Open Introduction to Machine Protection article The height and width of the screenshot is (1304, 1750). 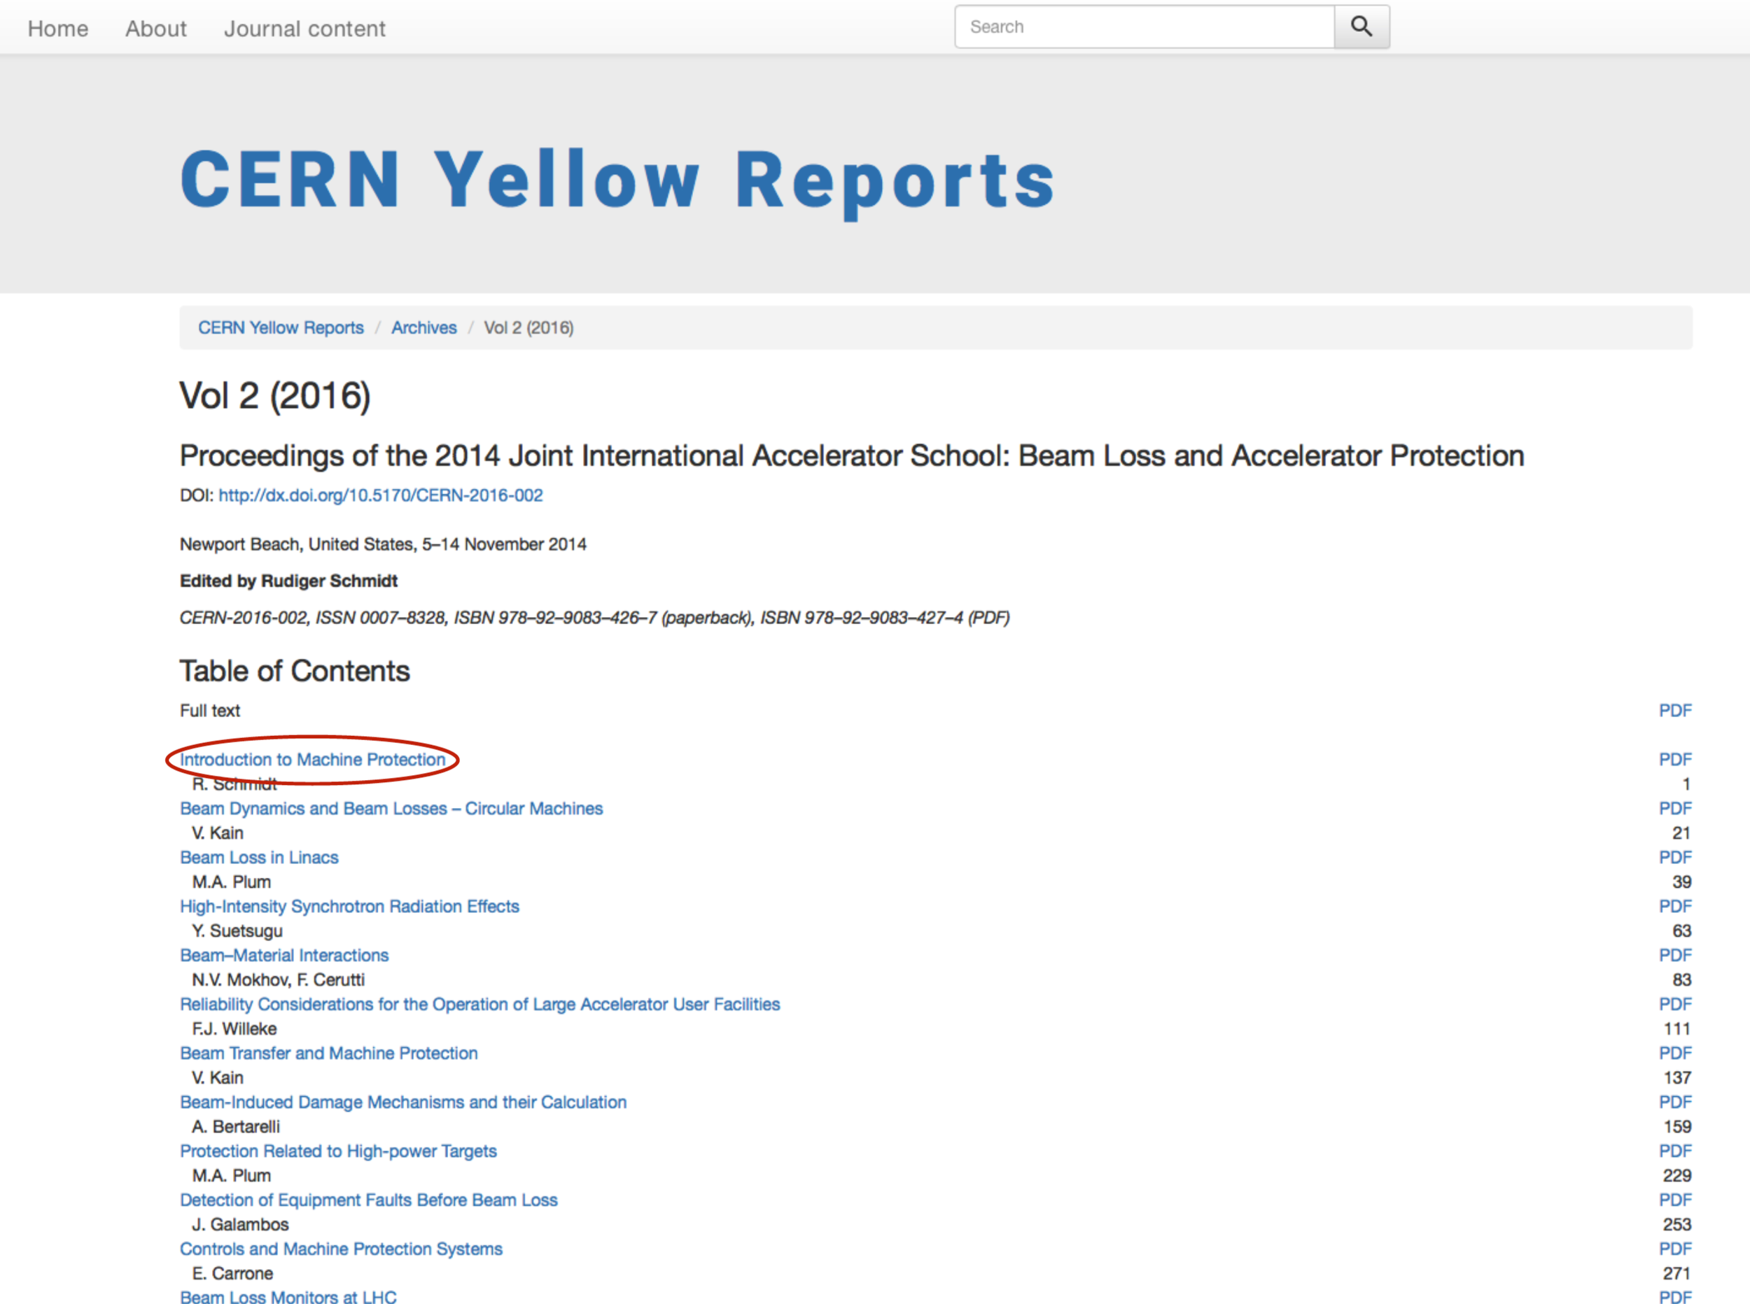[x=313, y=759]
